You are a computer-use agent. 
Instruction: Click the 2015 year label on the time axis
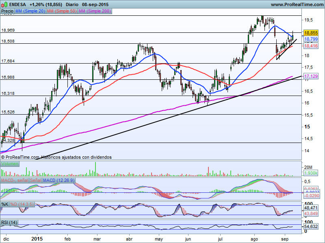pyautogui.click(x=37, y=239)
